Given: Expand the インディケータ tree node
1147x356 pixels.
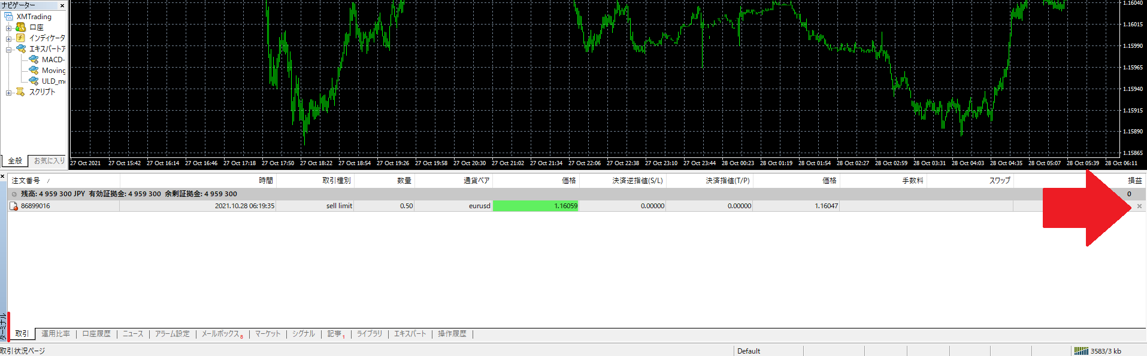Looking at the screenshot, I should point(8,38).
